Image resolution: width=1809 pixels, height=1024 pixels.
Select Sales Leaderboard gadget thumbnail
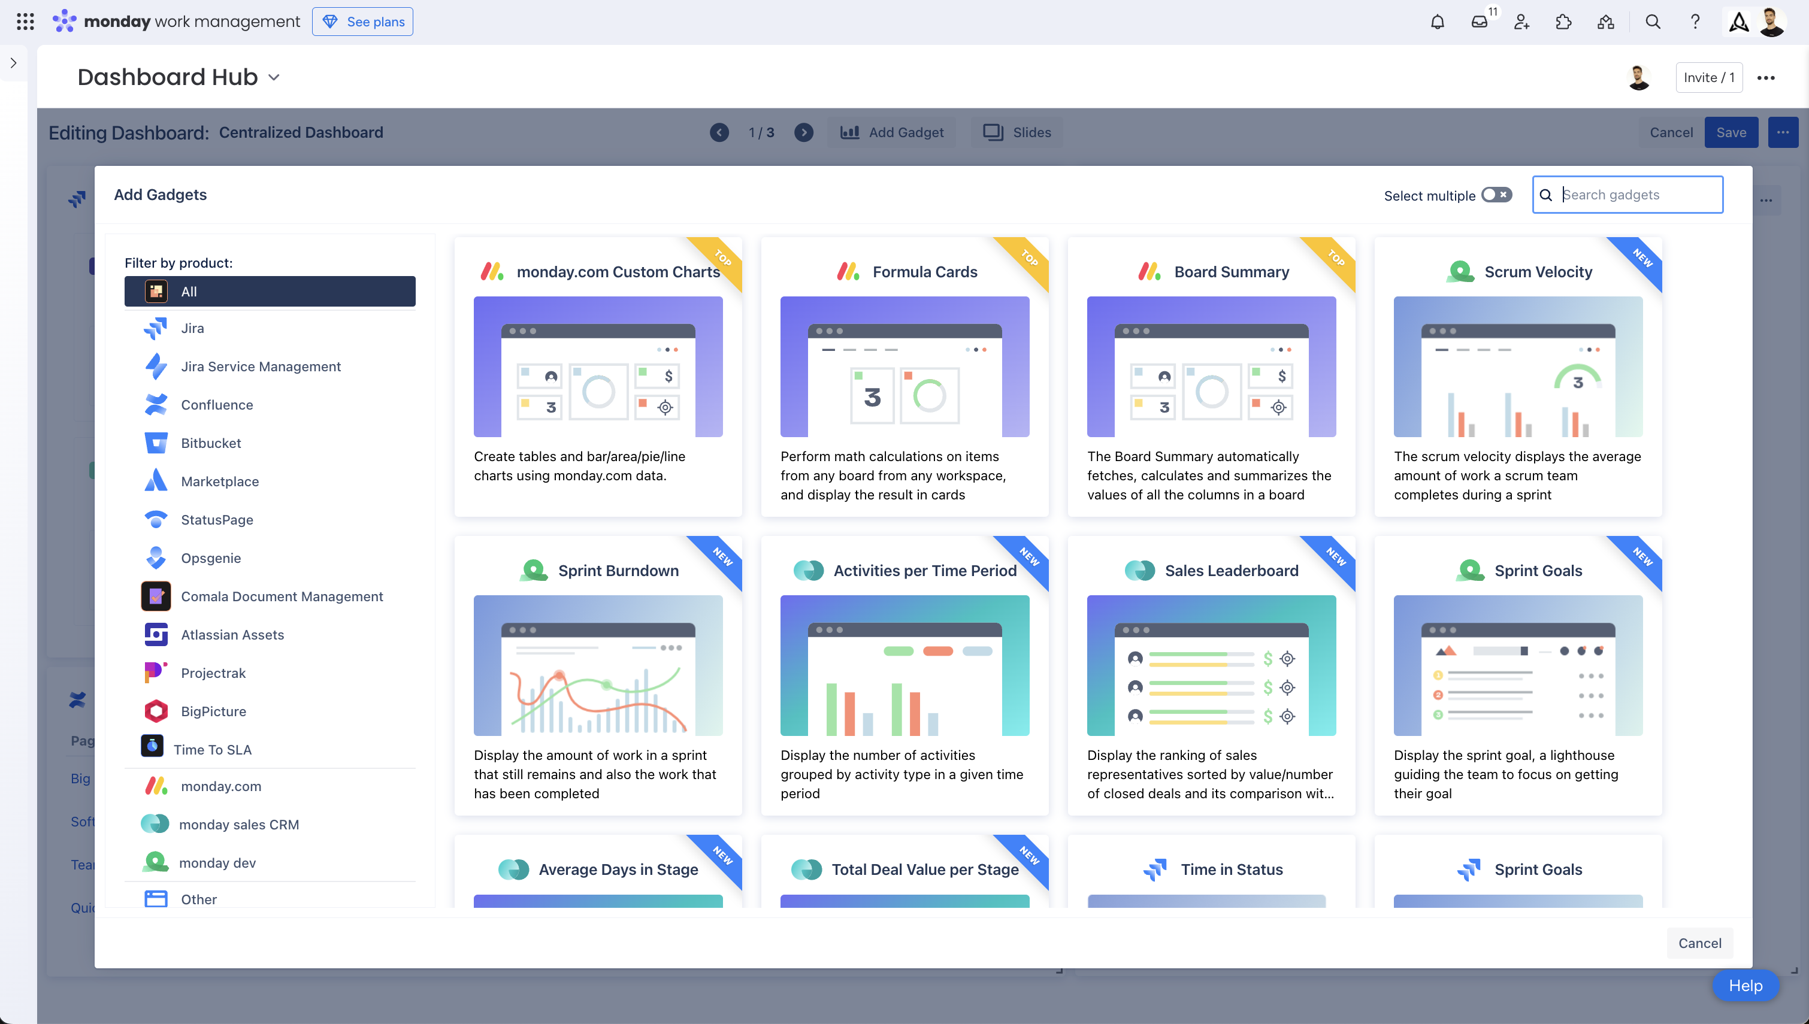pos(1211,665)
